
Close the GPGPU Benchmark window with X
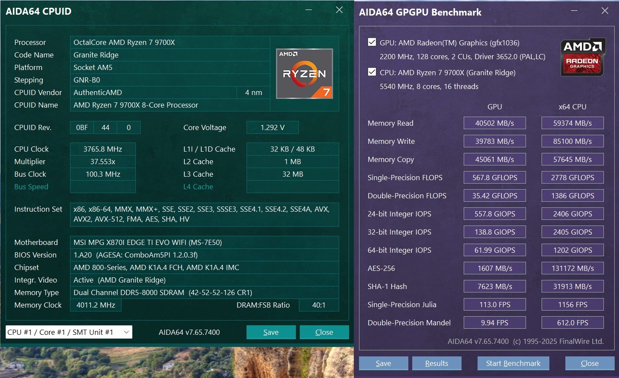[x=605, y=11]
